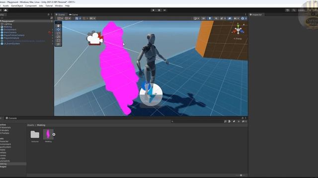The height and width of the screenshot is (178, 318).
Task: Toggle scene visibility hidden objects button
Action: [x=230, y=18]
